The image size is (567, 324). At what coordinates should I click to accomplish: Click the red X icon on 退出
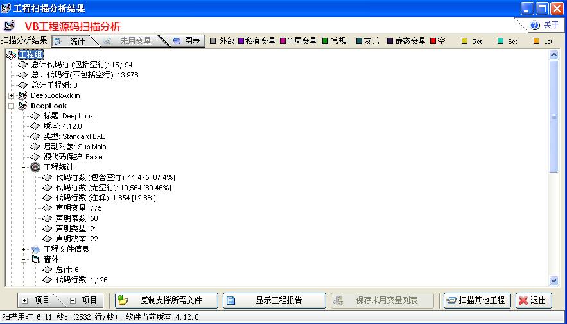(523, 300)
